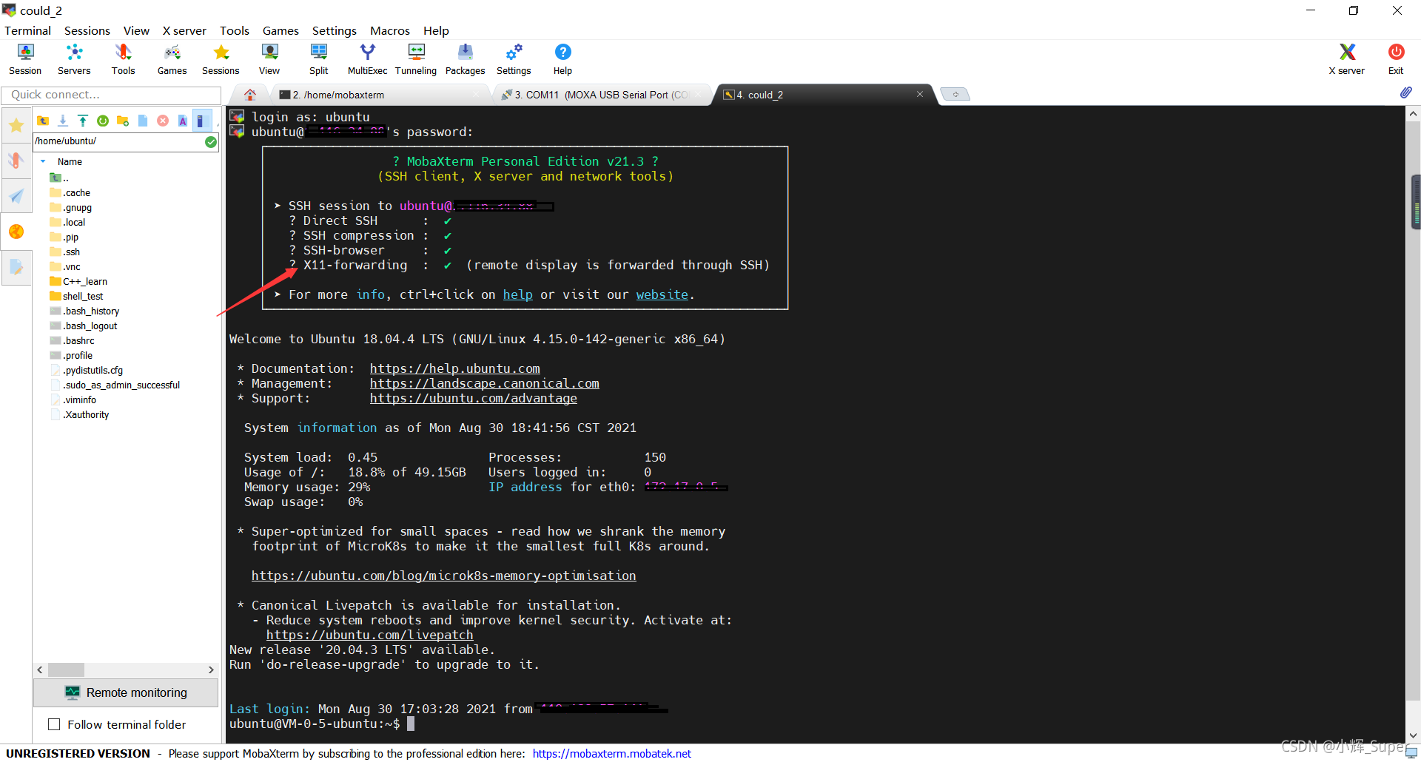This screenshot has height=762, width=1421.
Task: Click the Exit power icon
Action: pos(1396,59)
